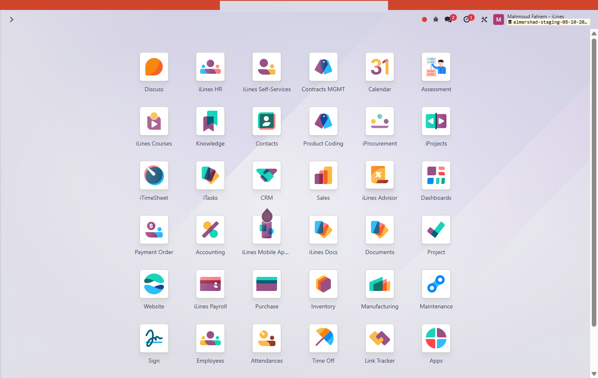This screenshot has height=378, width=598.
Task: Open the Apps module
Action: coord(436,338)
